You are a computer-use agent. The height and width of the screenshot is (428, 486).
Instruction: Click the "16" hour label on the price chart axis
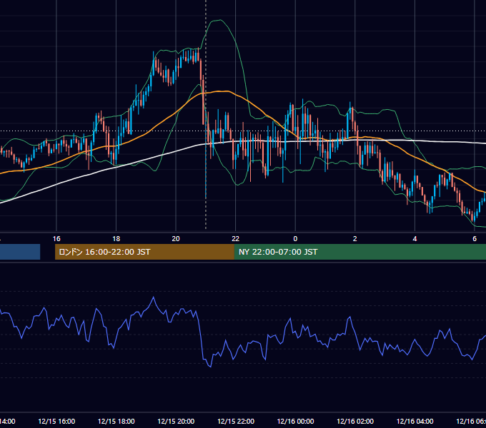[x=56, y=239]
